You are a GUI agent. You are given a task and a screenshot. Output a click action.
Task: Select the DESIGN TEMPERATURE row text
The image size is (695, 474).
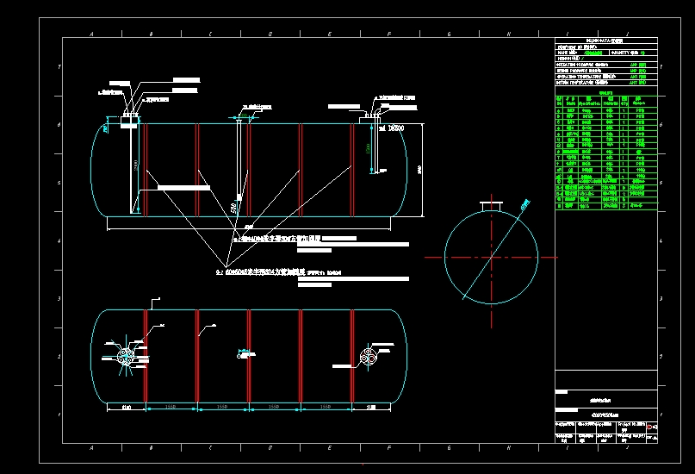[x=582, y=83]
